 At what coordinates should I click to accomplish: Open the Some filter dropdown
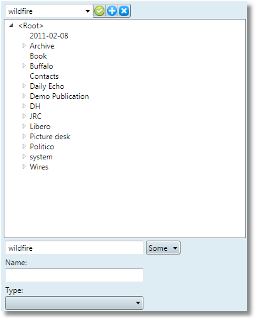163,248
